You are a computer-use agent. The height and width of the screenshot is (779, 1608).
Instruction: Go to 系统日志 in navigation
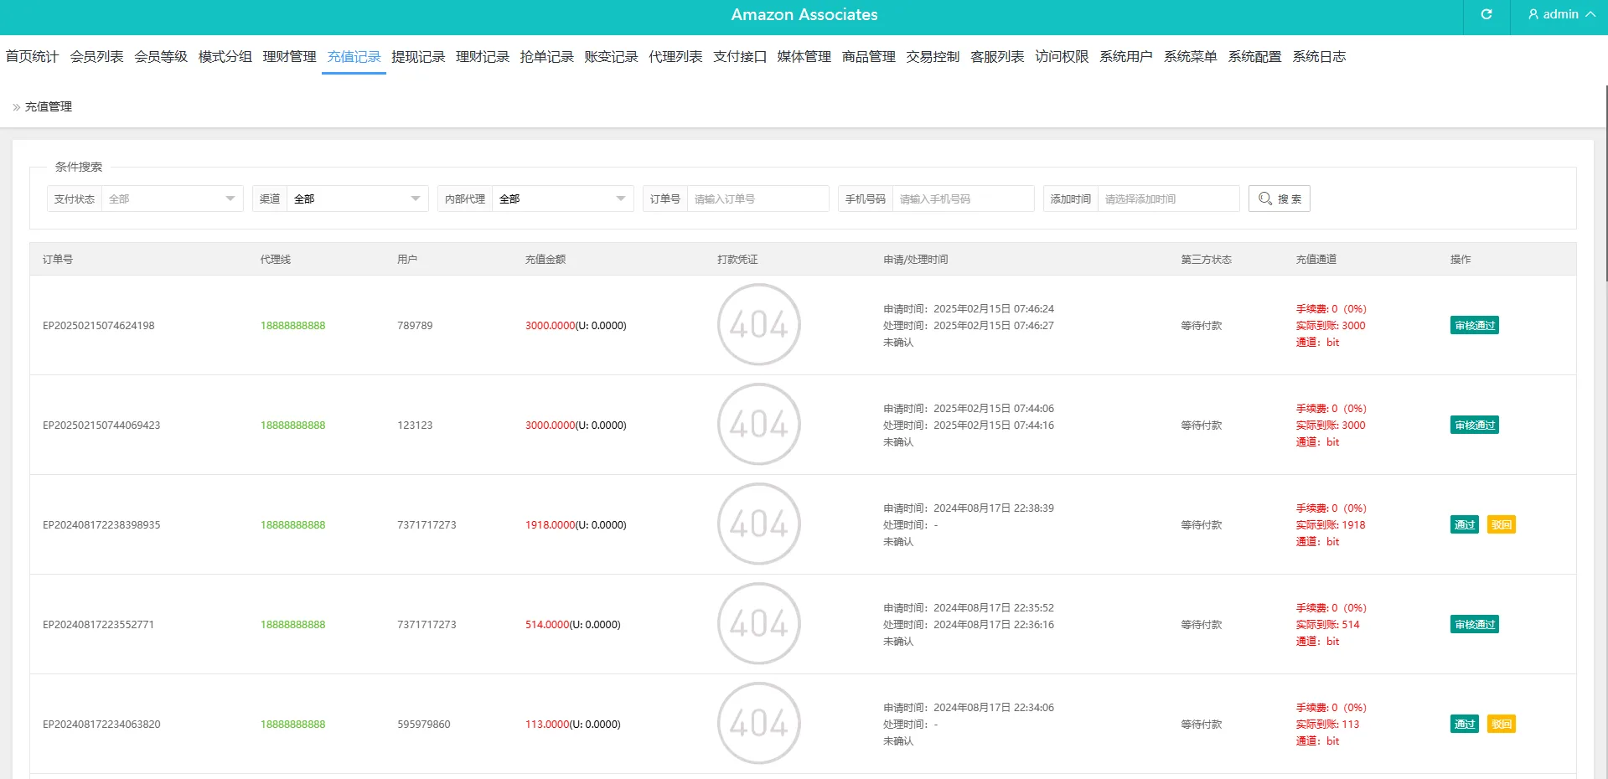click(x=1318, y=57)
